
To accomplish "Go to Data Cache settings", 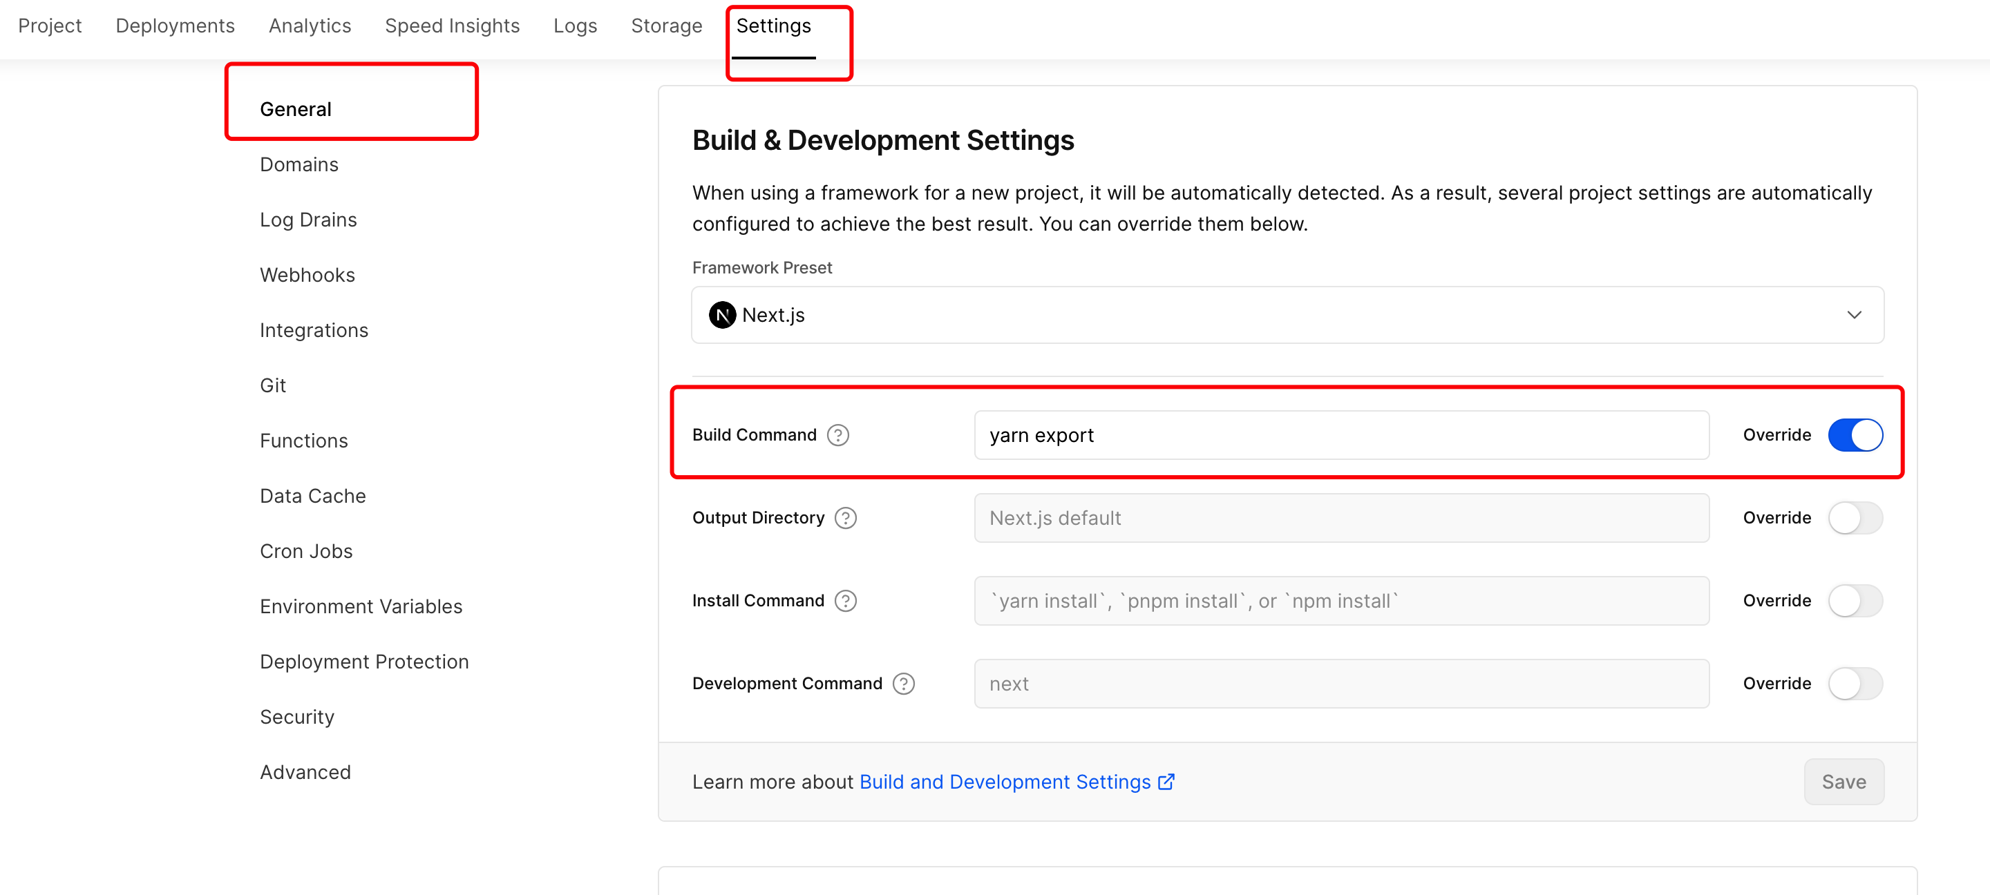I will tap(313, 496).
